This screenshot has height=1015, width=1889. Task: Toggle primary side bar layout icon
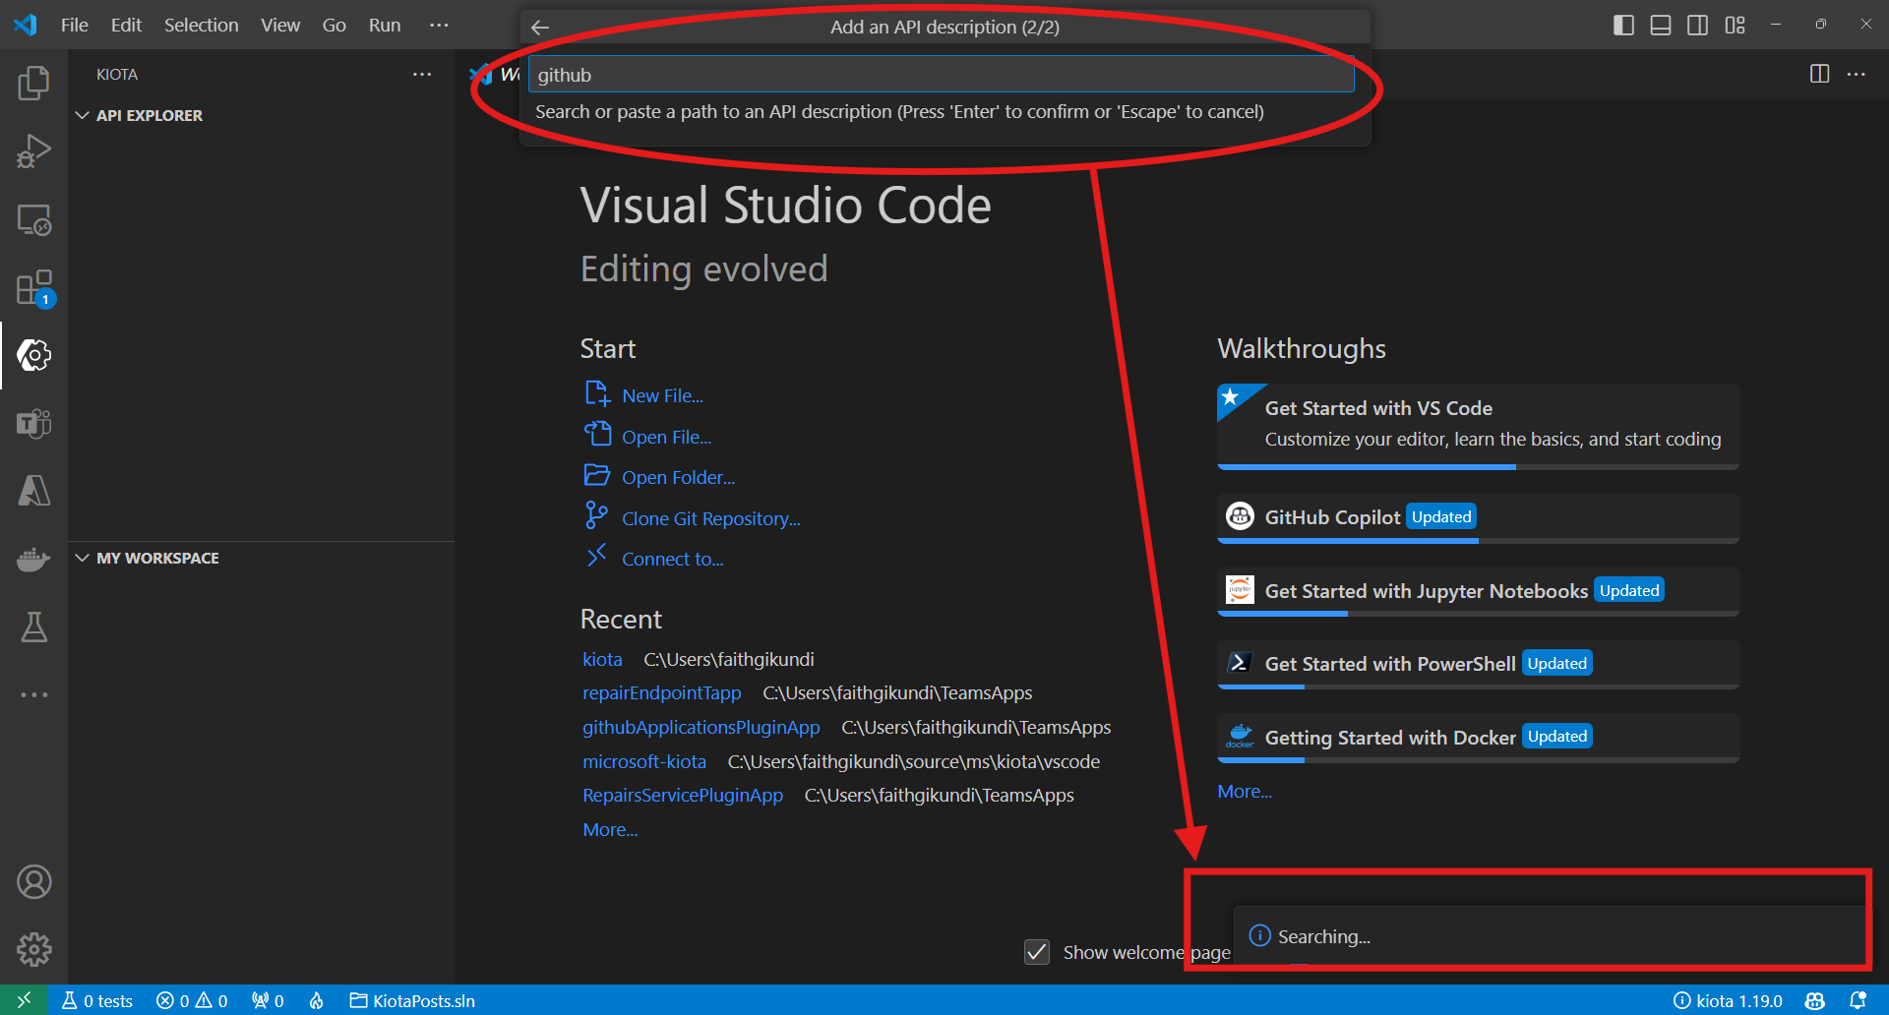1623,26
